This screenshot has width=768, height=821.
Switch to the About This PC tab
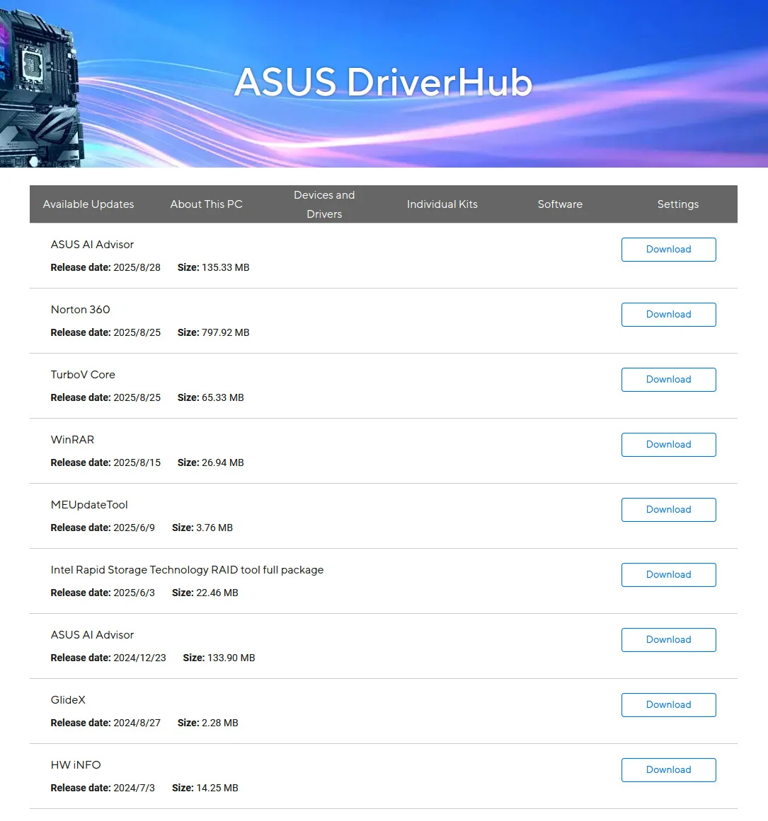click(x=207, y=204)
